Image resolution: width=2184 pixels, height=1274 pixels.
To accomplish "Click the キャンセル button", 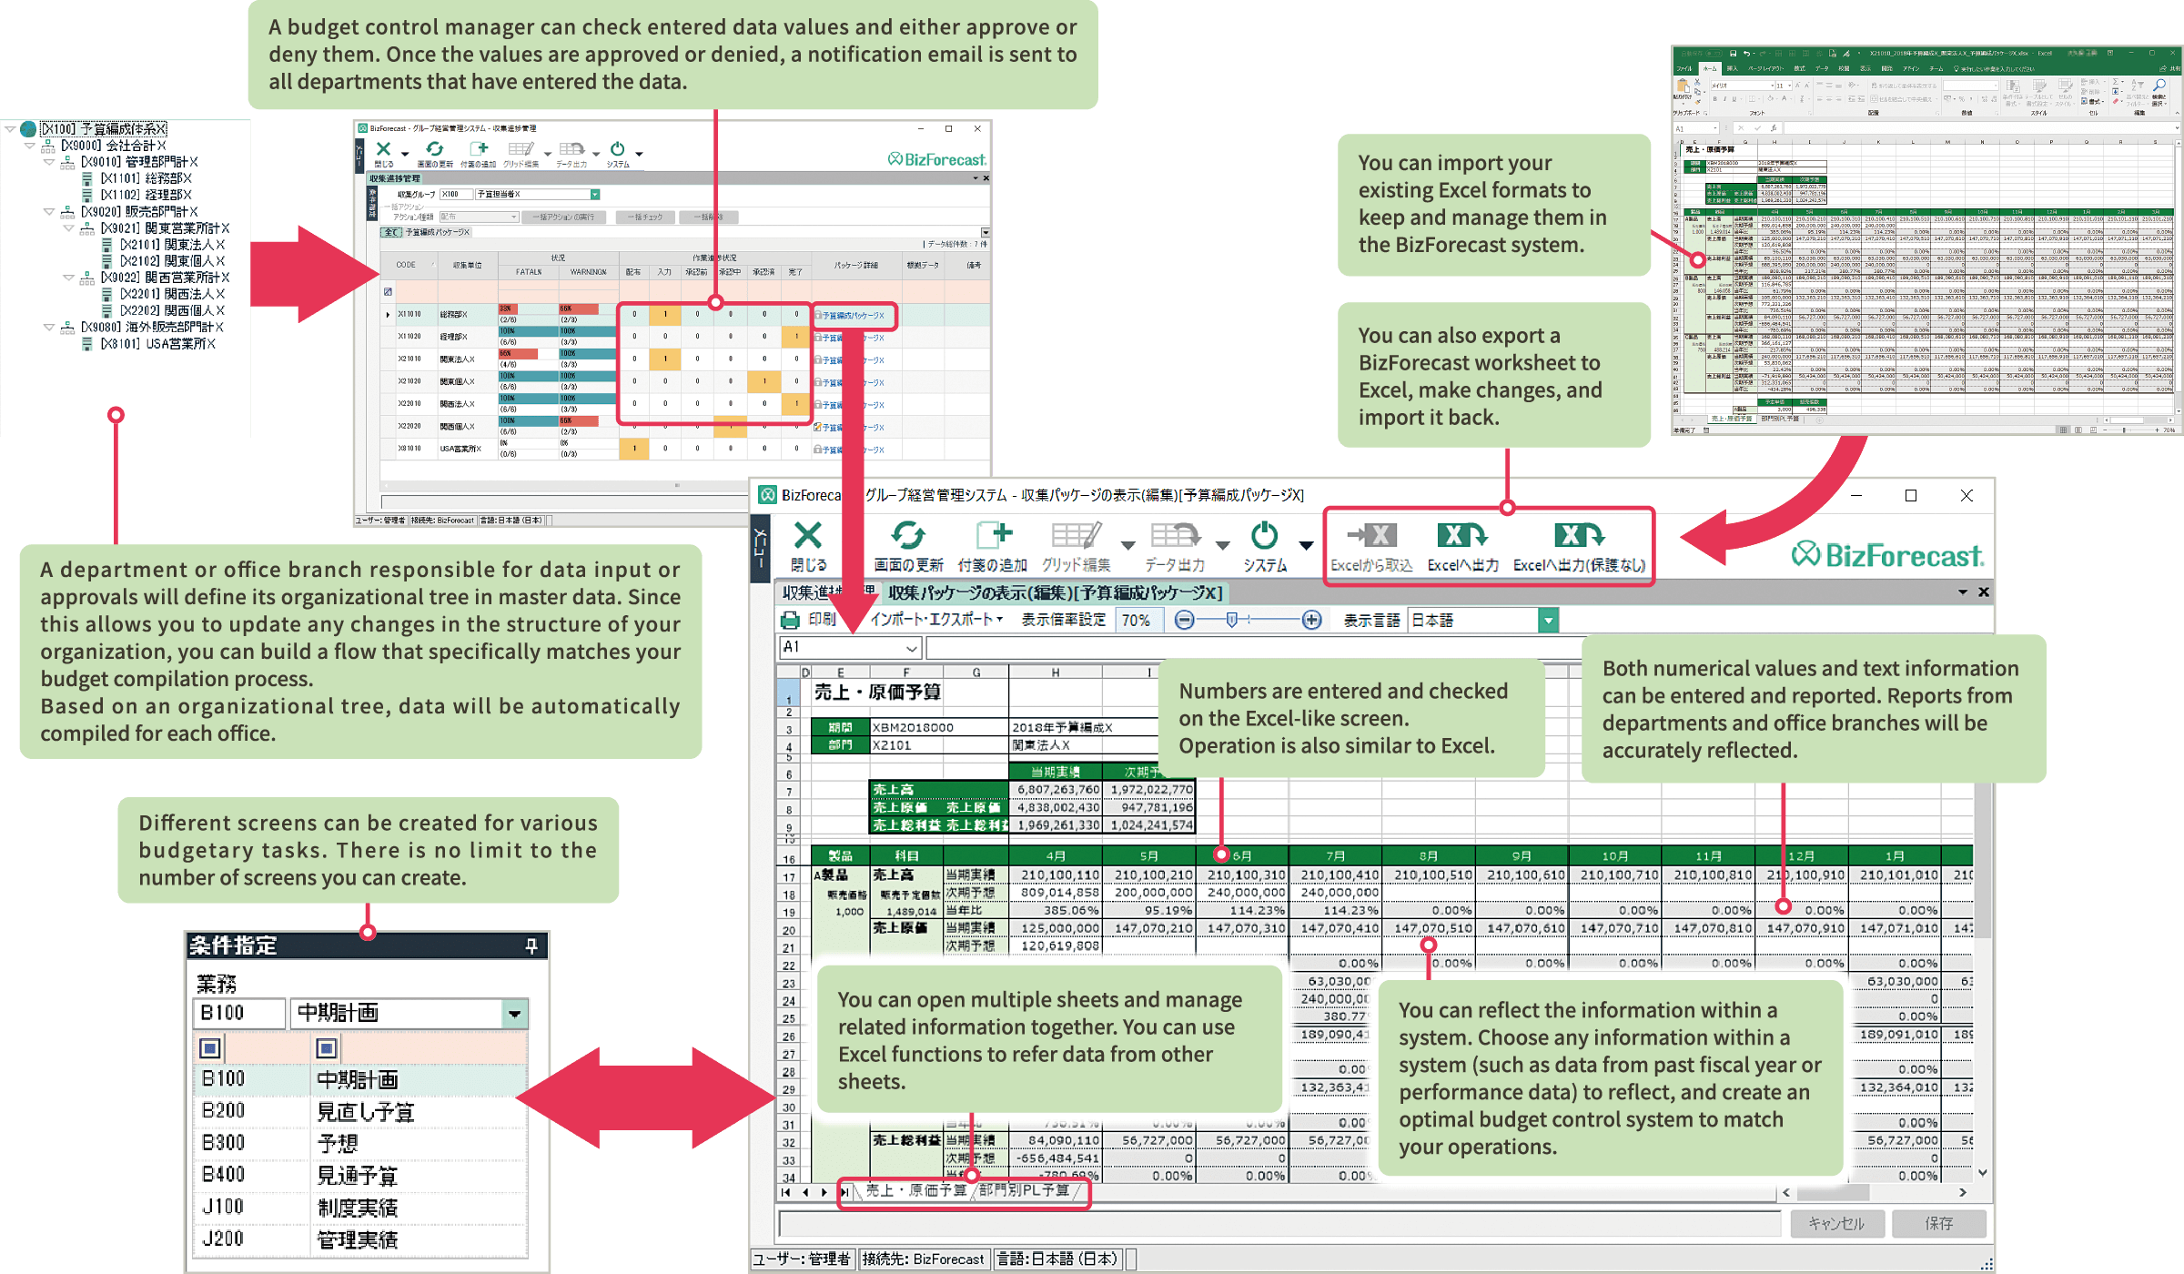I will tap(1836, 1224).
